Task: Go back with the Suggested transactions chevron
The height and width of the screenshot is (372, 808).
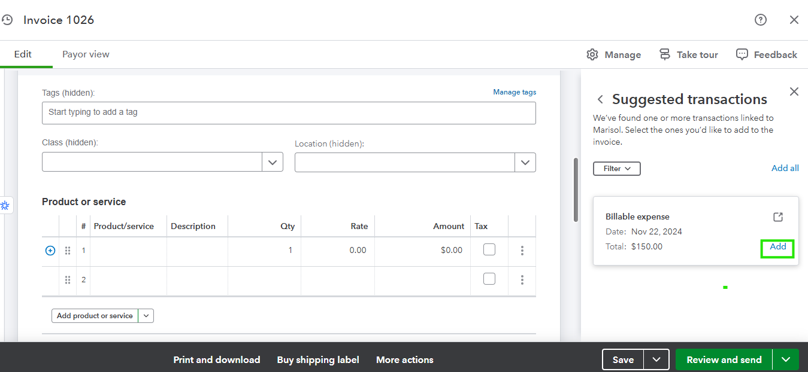Action: (600, 98)
